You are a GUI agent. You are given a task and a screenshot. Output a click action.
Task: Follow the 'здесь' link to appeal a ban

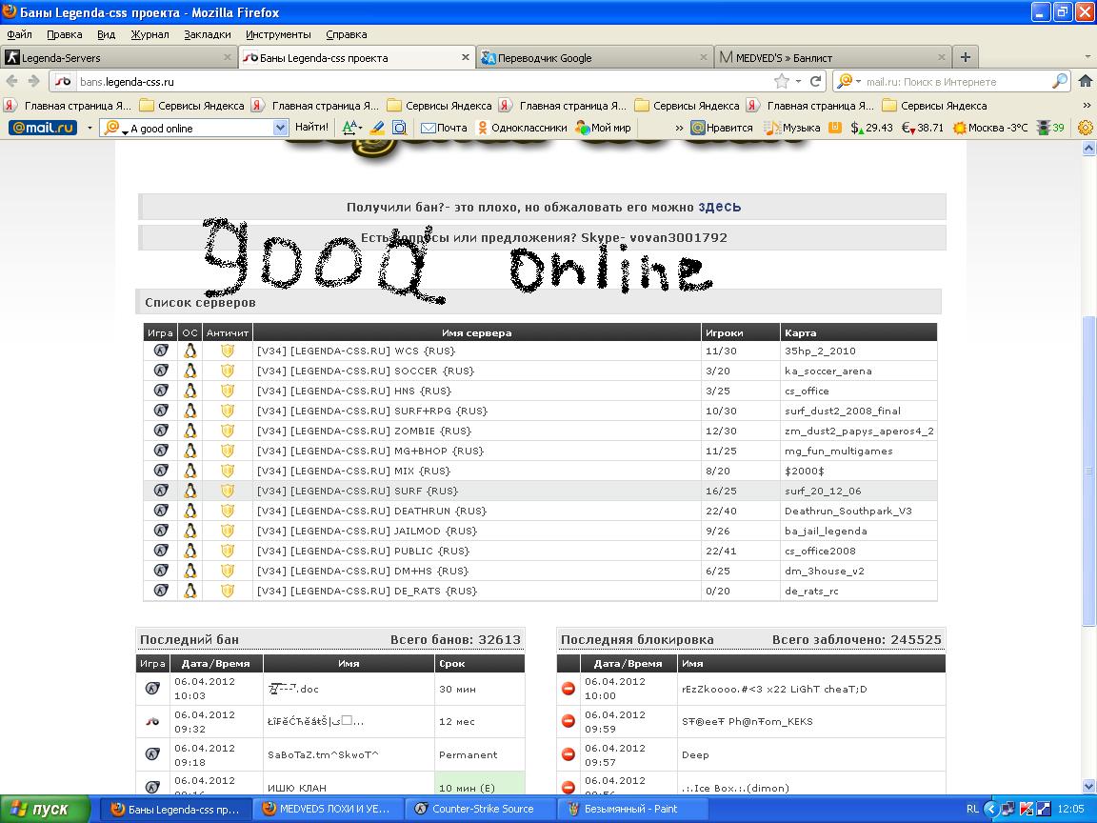point(719,207)
